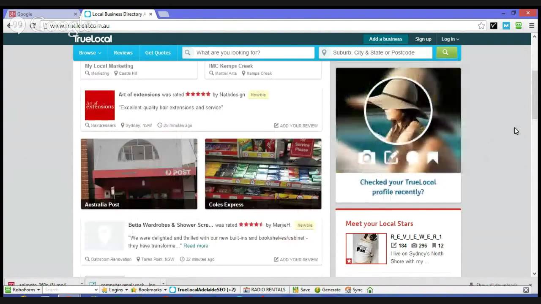Click the Art of extensions red logo thumbnail
The height and width of the screenshot is (304, 541).
100,106
